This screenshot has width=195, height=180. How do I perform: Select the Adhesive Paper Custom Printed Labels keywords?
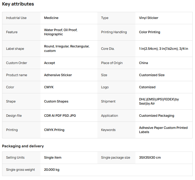(163, 130)
